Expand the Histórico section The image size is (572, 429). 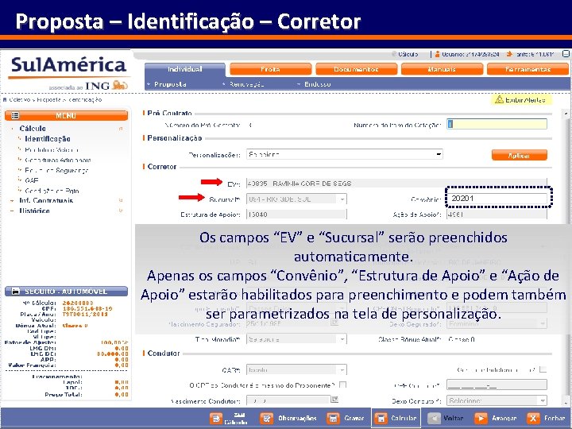pos(34,211)
